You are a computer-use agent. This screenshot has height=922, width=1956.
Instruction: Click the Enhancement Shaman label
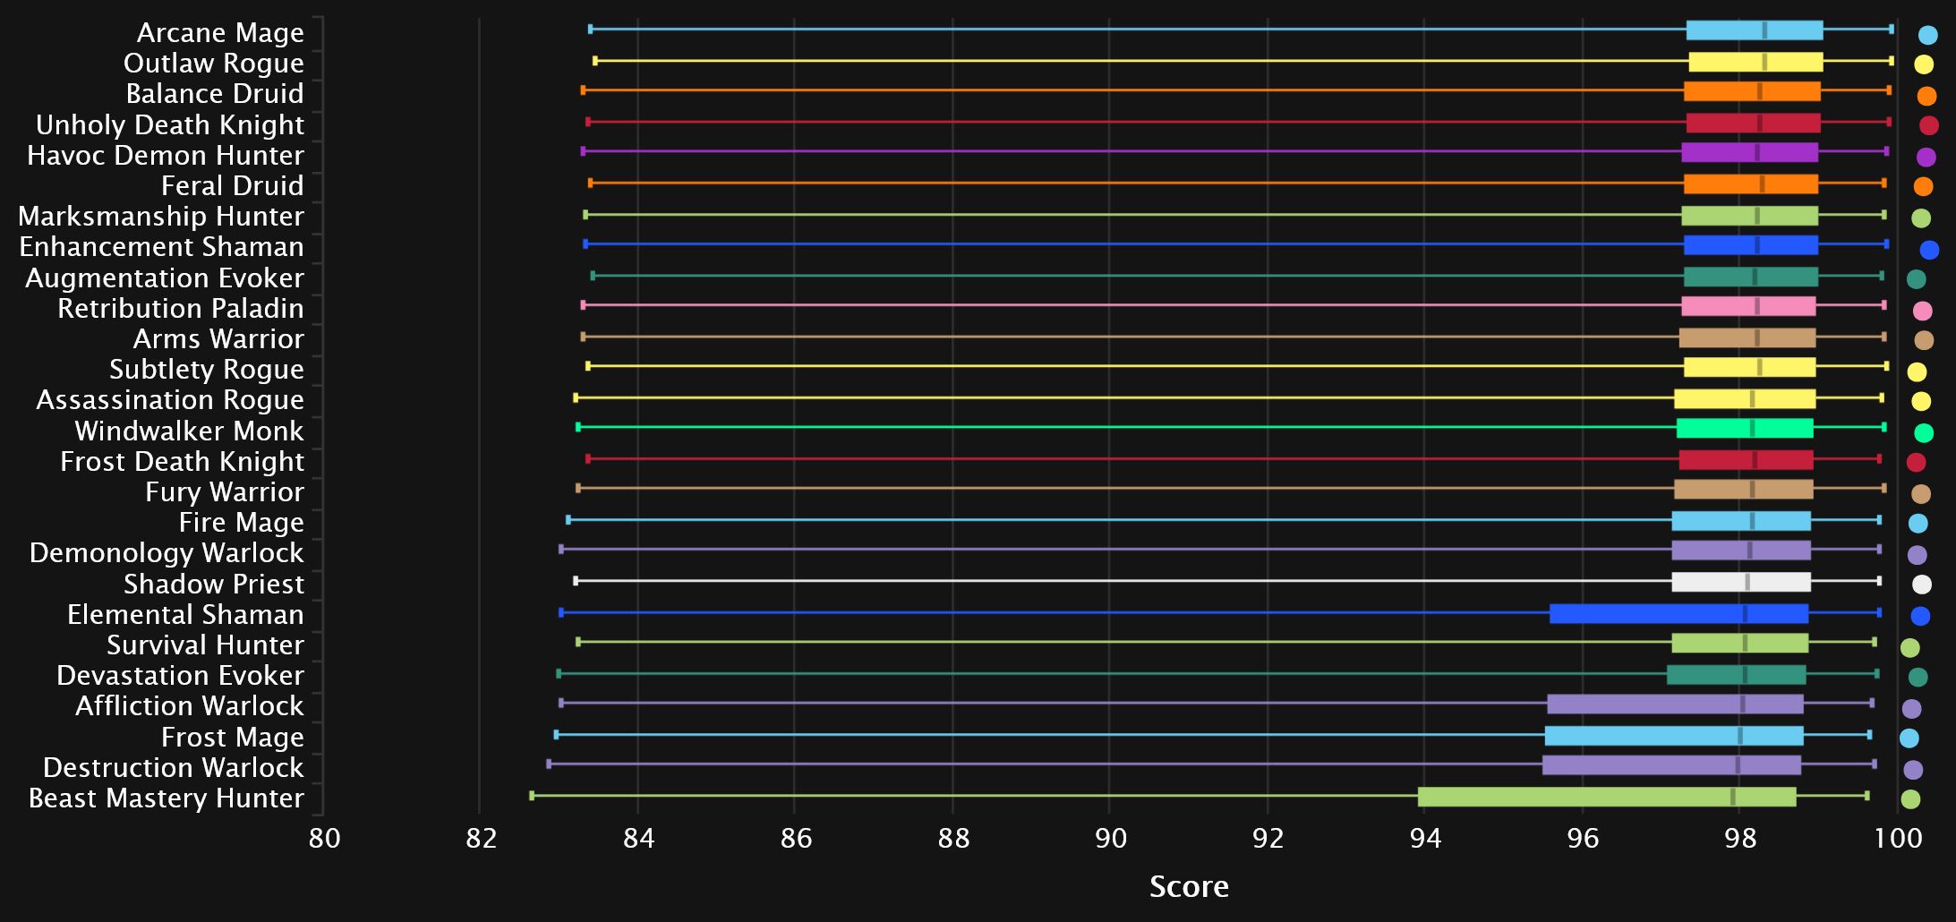[x=162, y=247]
